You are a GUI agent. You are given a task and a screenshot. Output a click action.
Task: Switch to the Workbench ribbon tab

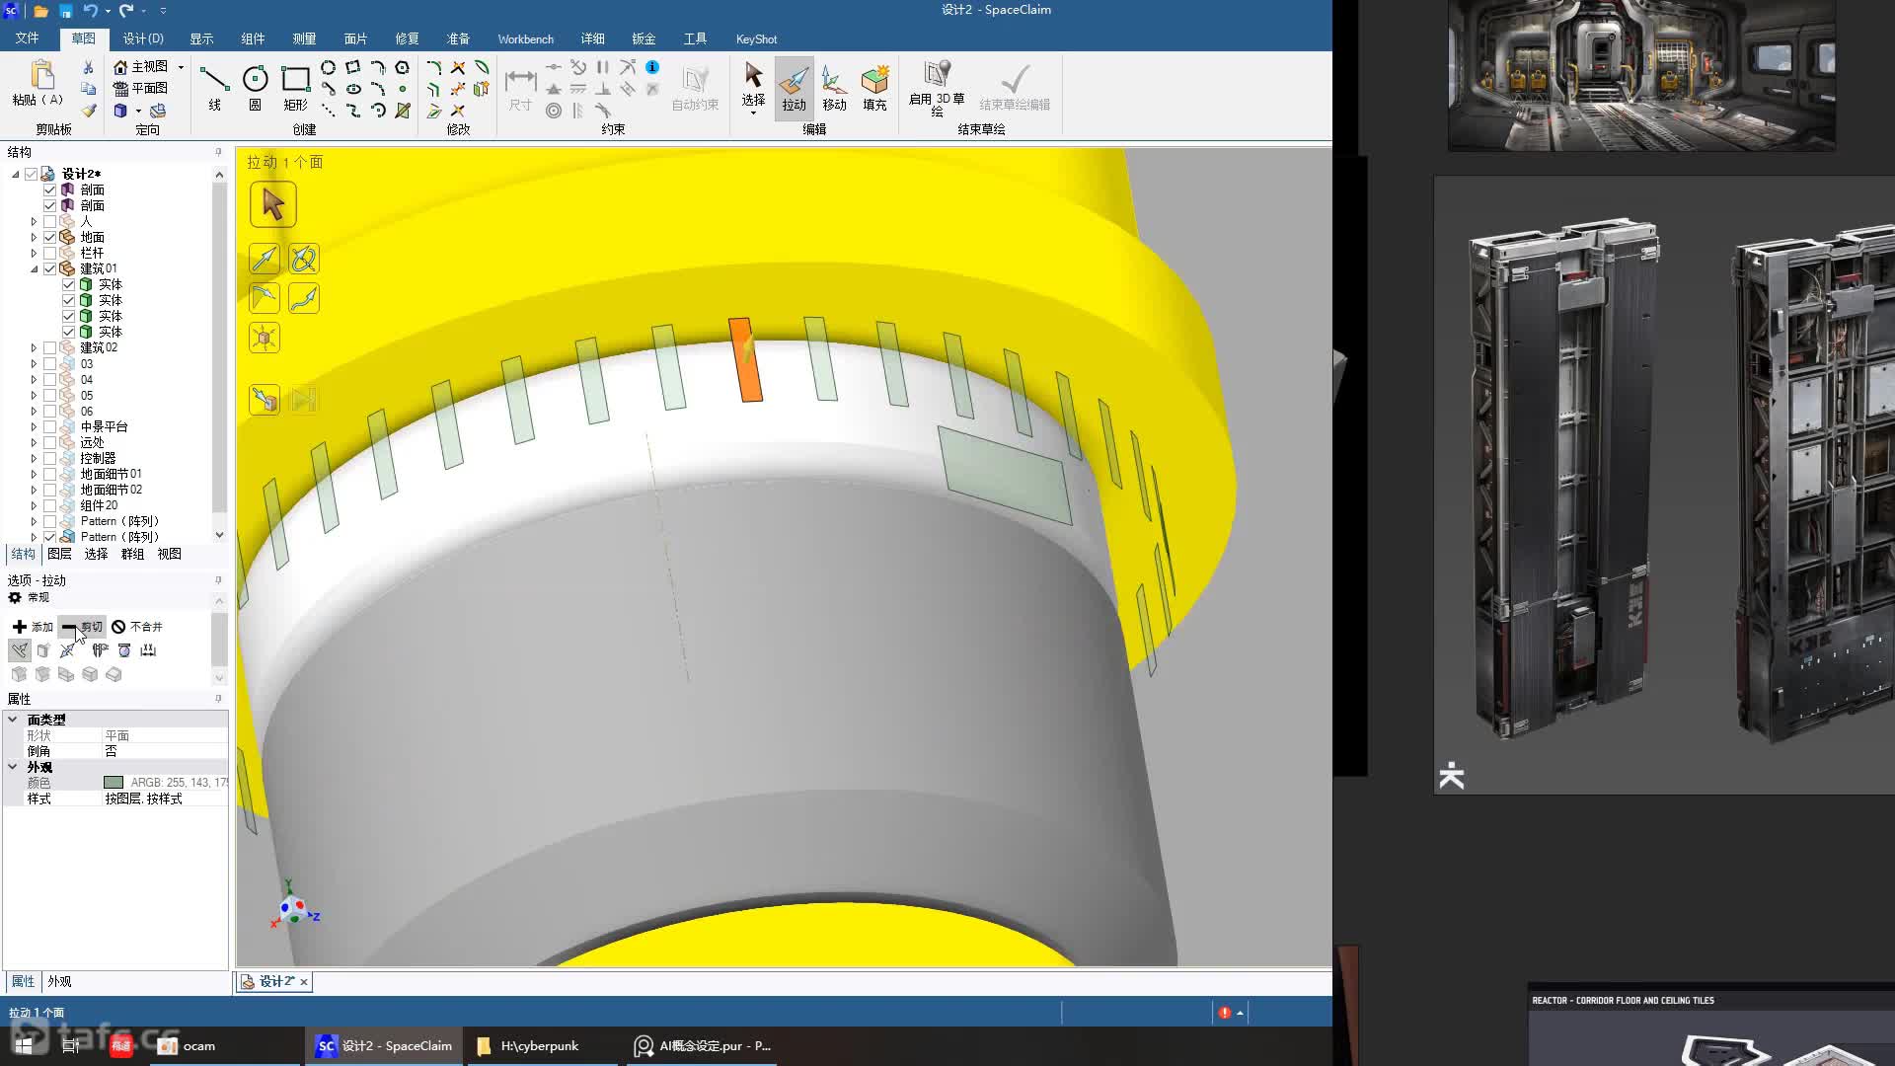(x=525, y=38)
